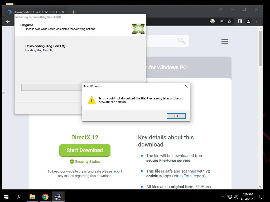Click the scrollbar up arrow
Screen dimensions: 270x202
pyautogui.click(x=260, y=29)
